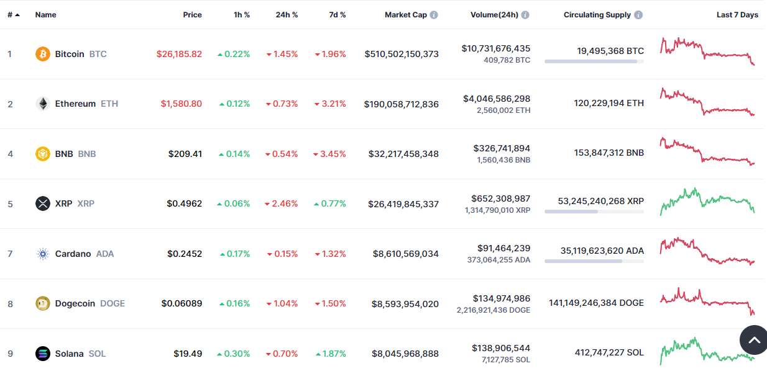Click the Cardano coin logo

pyautogui.click(x=43, y=254)
